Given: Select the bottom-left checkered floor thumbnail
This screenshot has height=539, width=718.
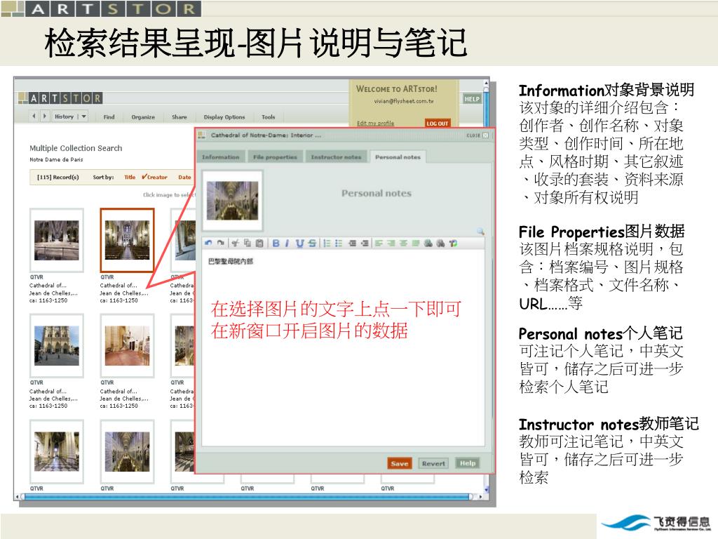Looking at the screenshot, I should click(x=57, y=451).
